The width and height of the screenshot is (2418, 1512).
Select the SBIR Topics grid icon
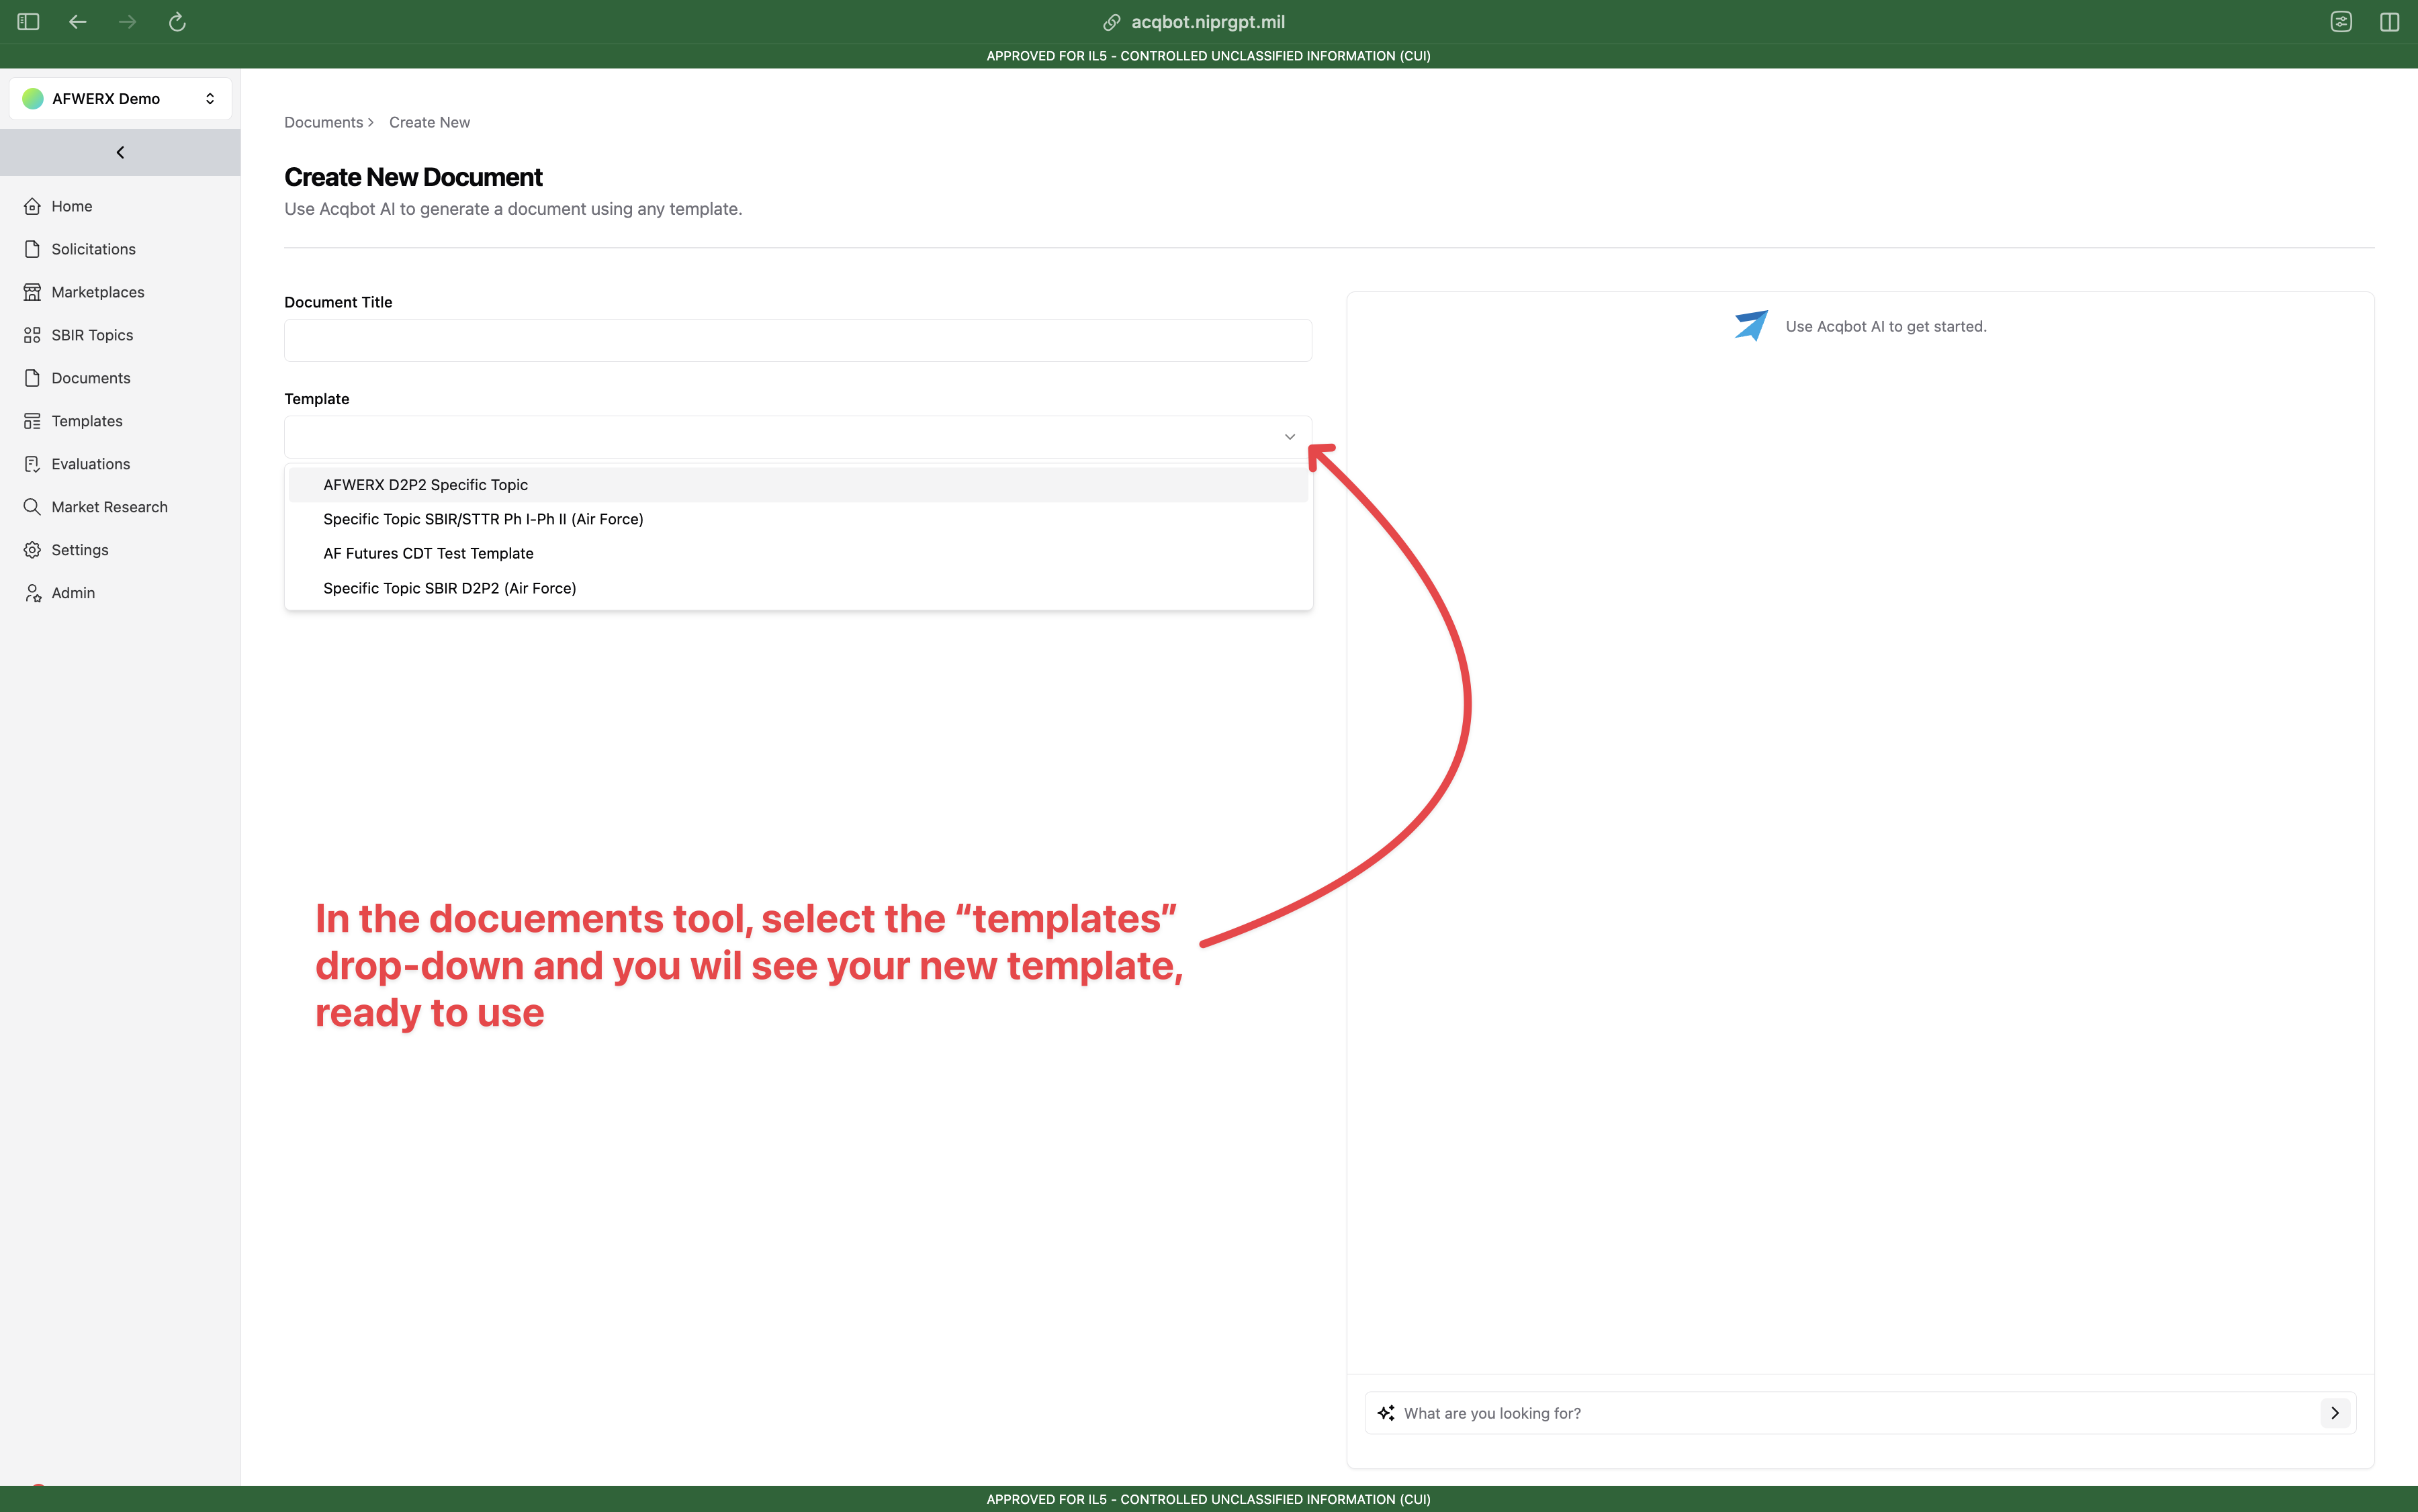click(32, 335)
